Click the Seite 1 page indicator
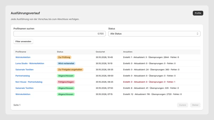The image size is (214, 120). 17,105
